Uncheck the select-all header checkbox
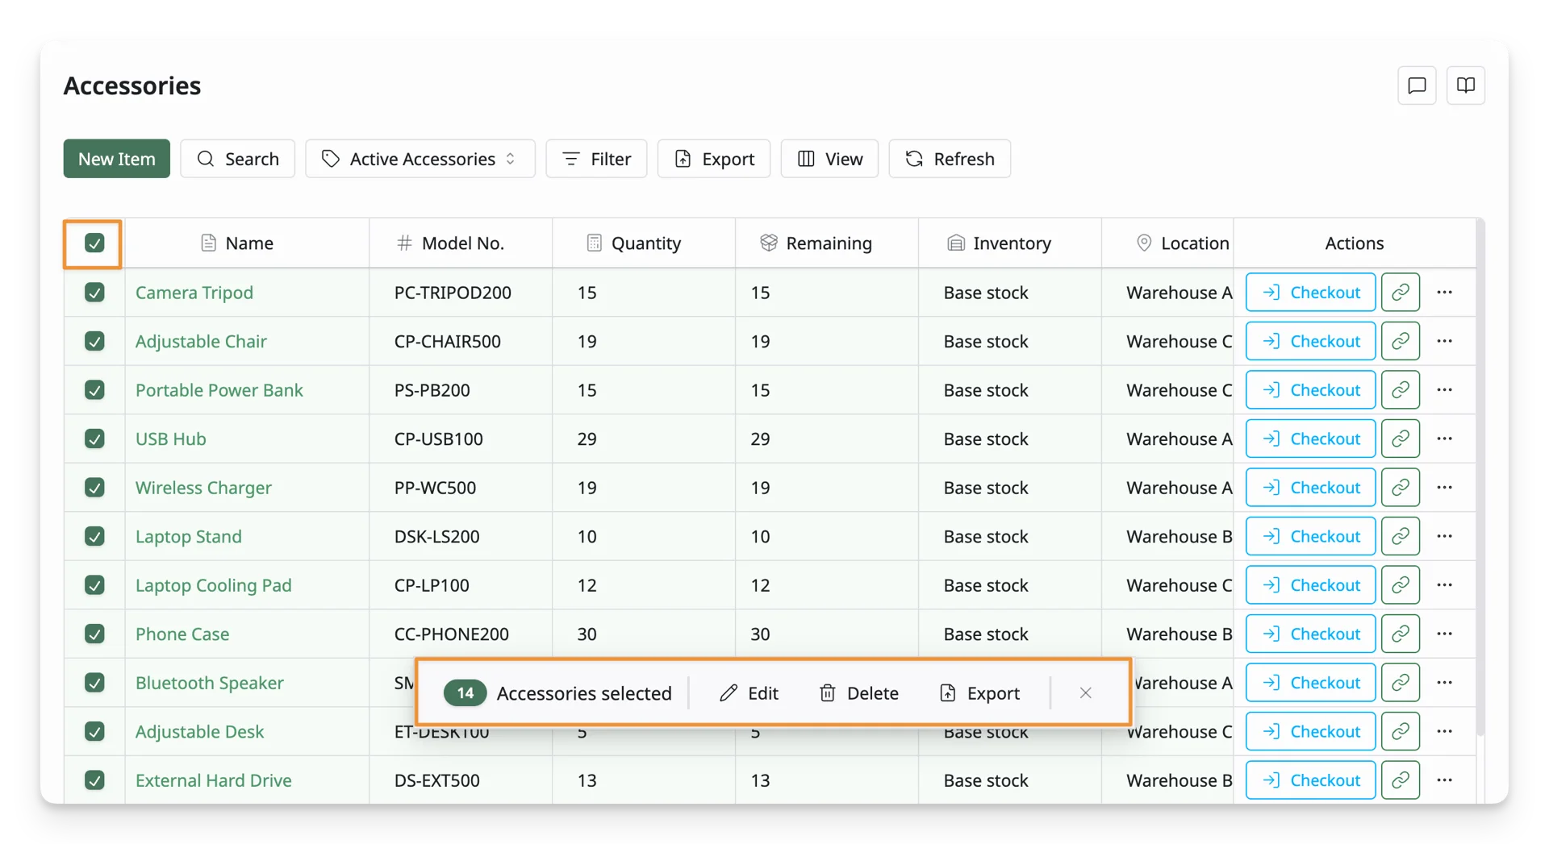Image resolution: width=1549 pixels, height=844 pixels. (94, 243)
